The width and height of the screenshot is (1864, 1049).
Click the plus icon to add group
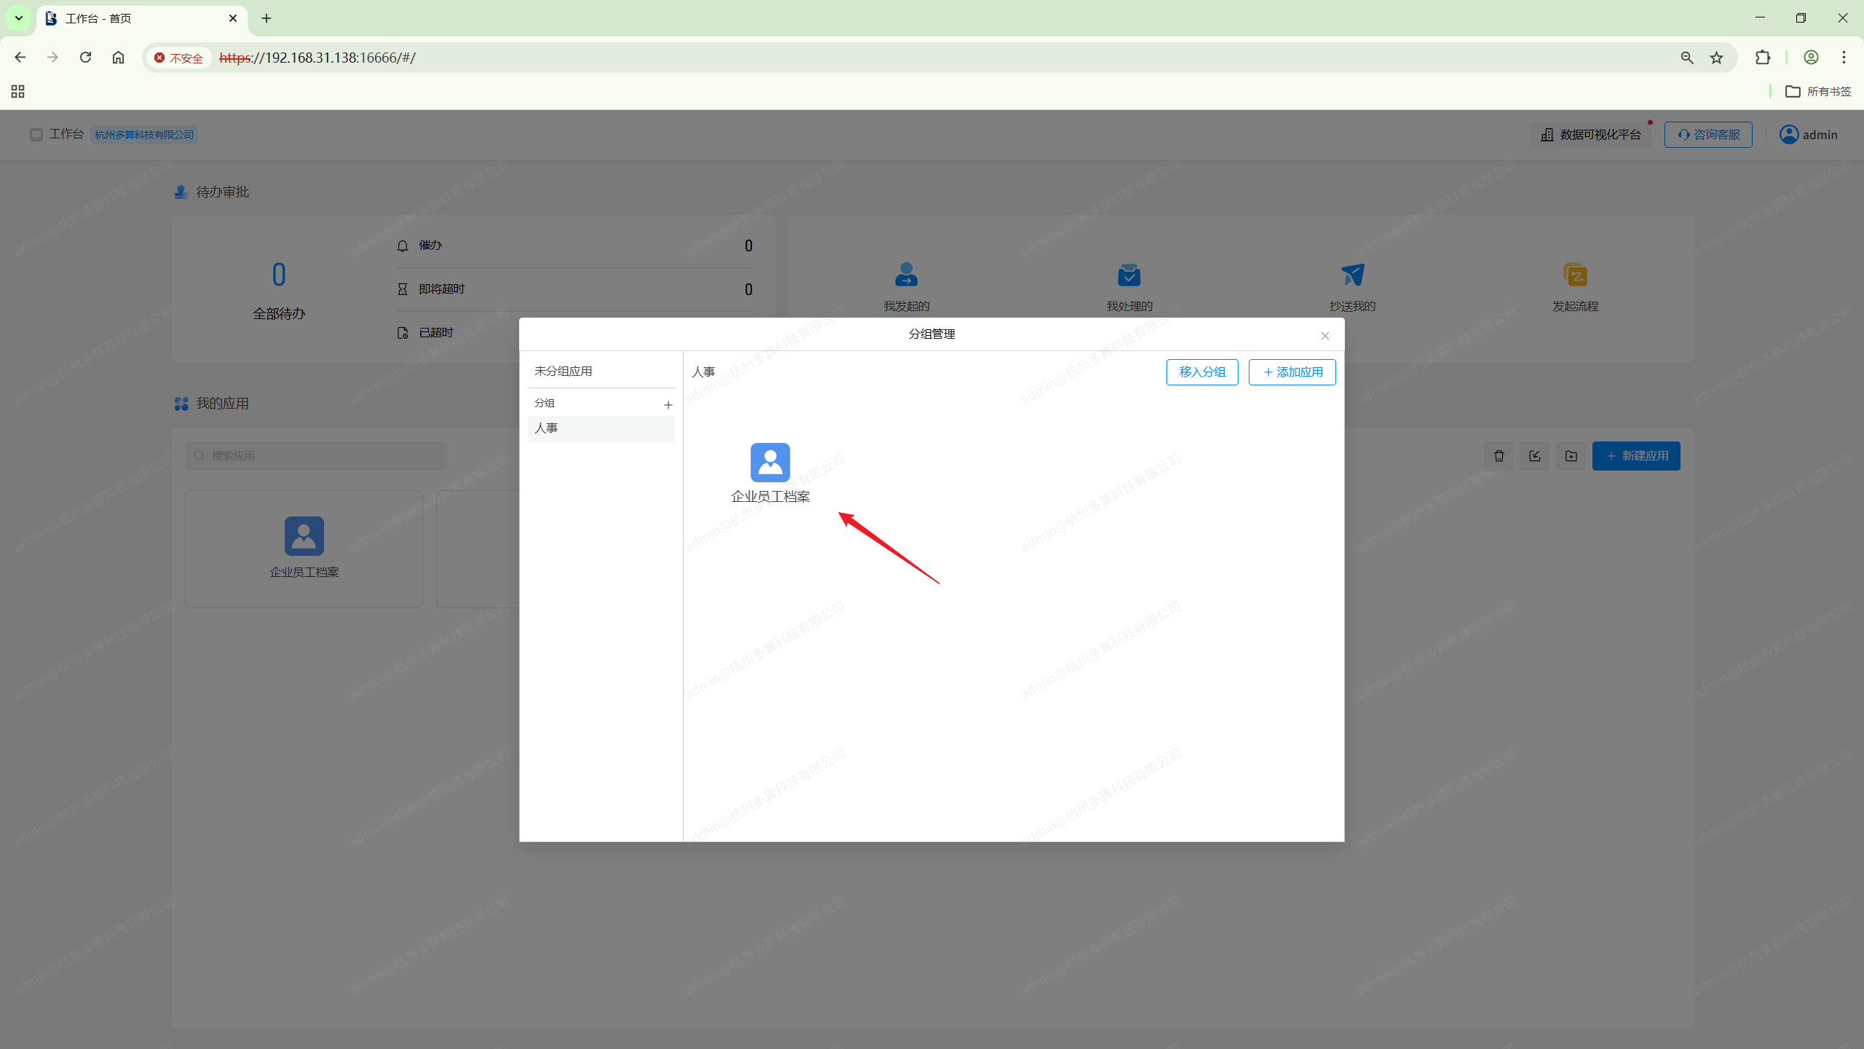(x=668, y=404)
